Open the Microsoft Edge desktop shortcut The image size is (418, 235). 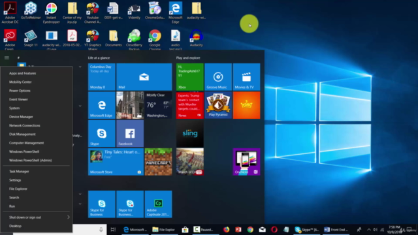coord(176,12)
